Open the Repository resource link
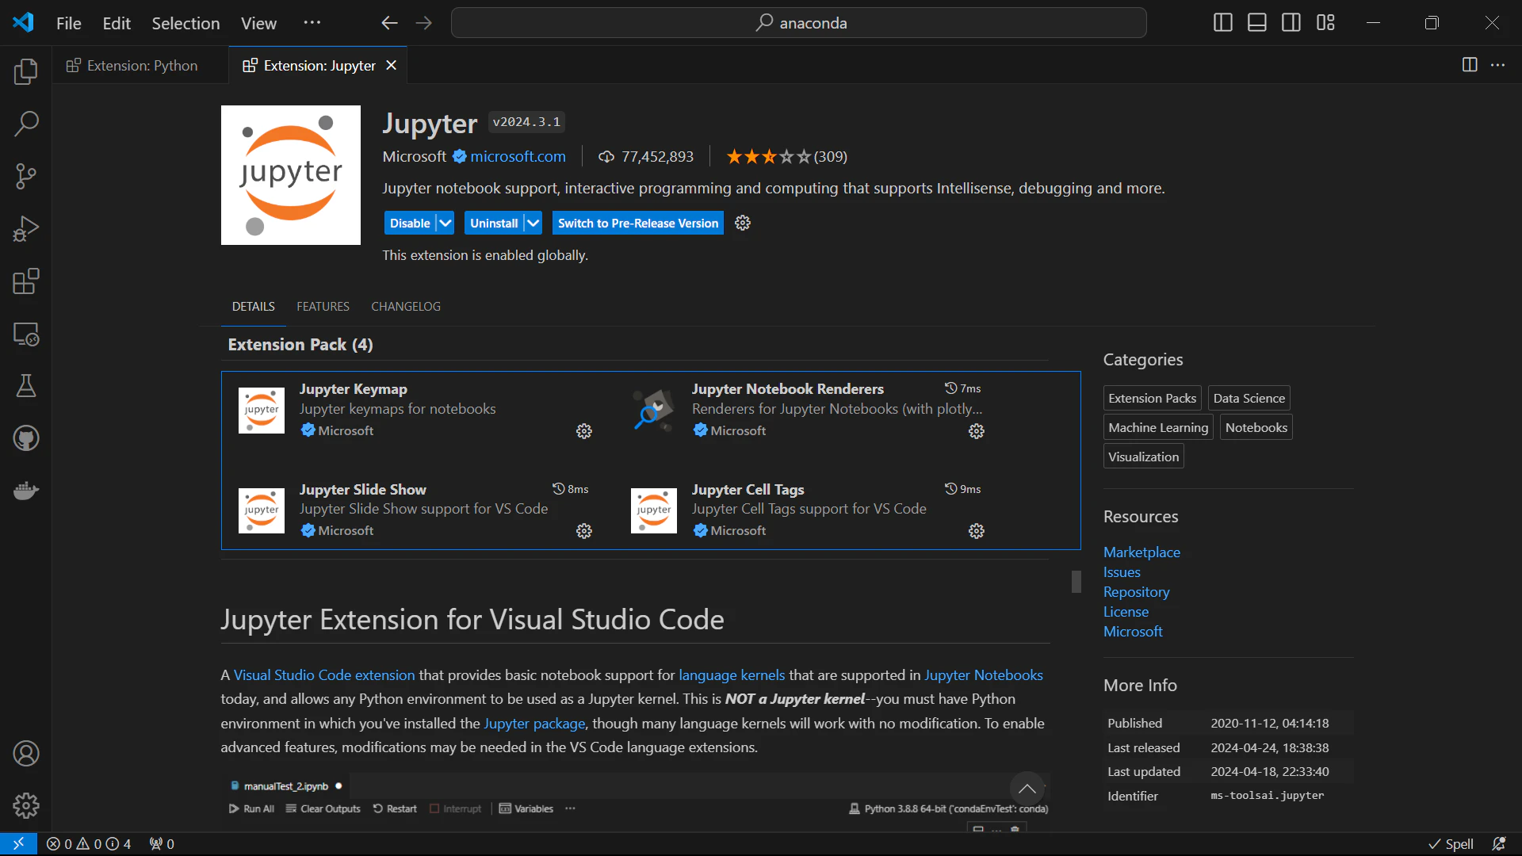This screenshot has width=1522, height=856. [1136, 592]
